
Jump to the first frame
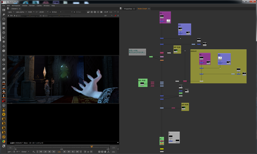41,152
